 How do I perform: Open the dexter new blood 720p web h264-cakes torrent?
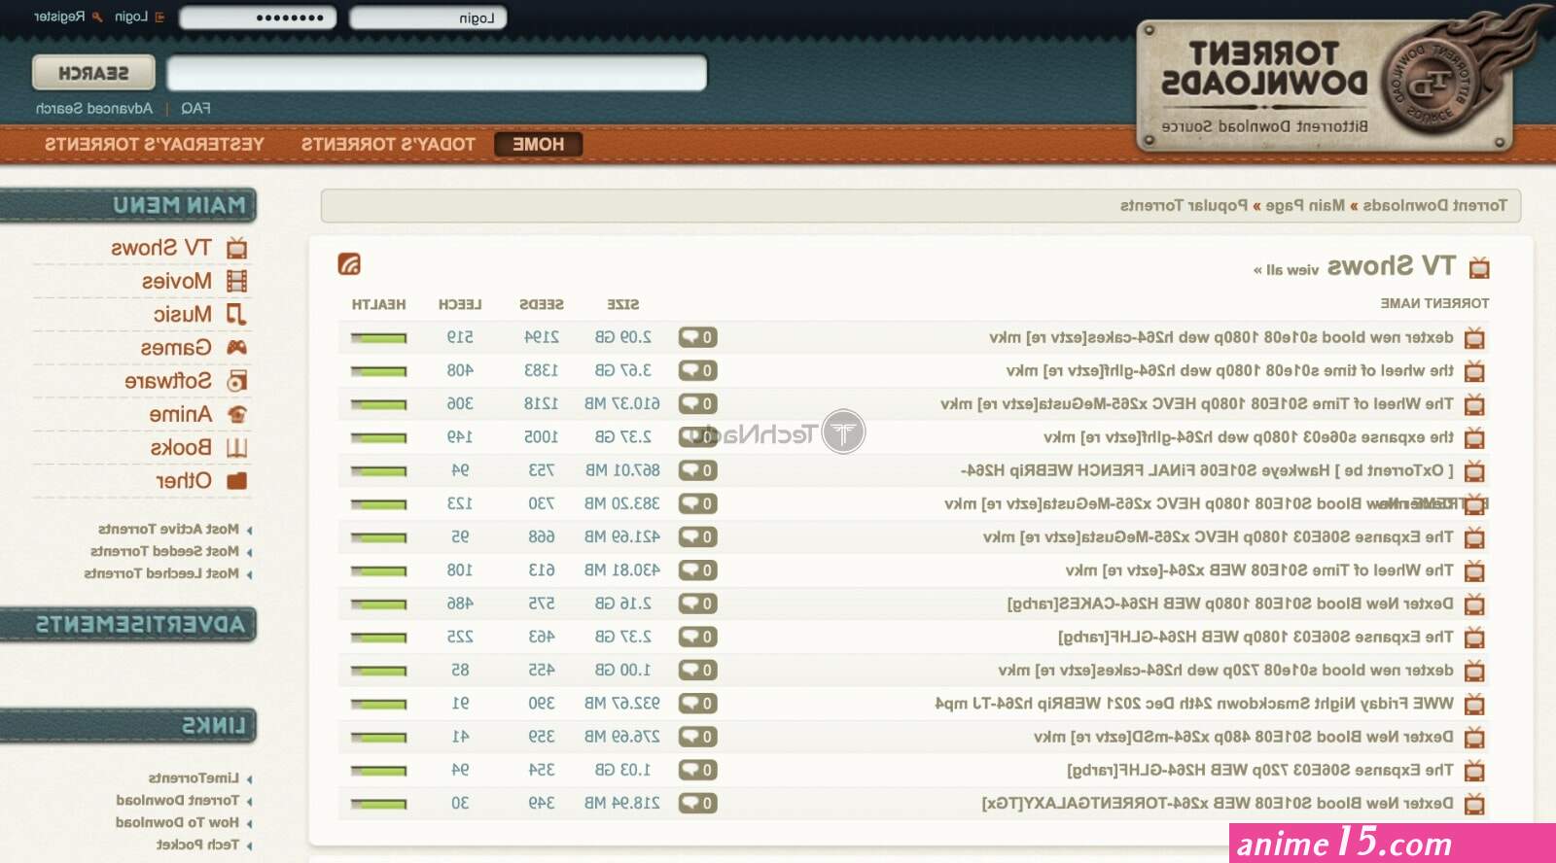point(1226,670)
